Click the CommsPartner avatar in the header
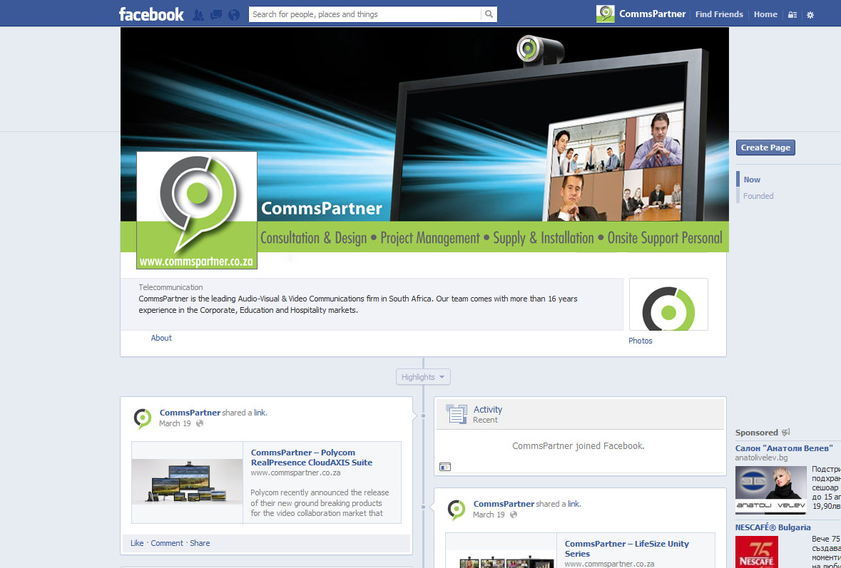The image size is (841, 568). click(605, 14)
